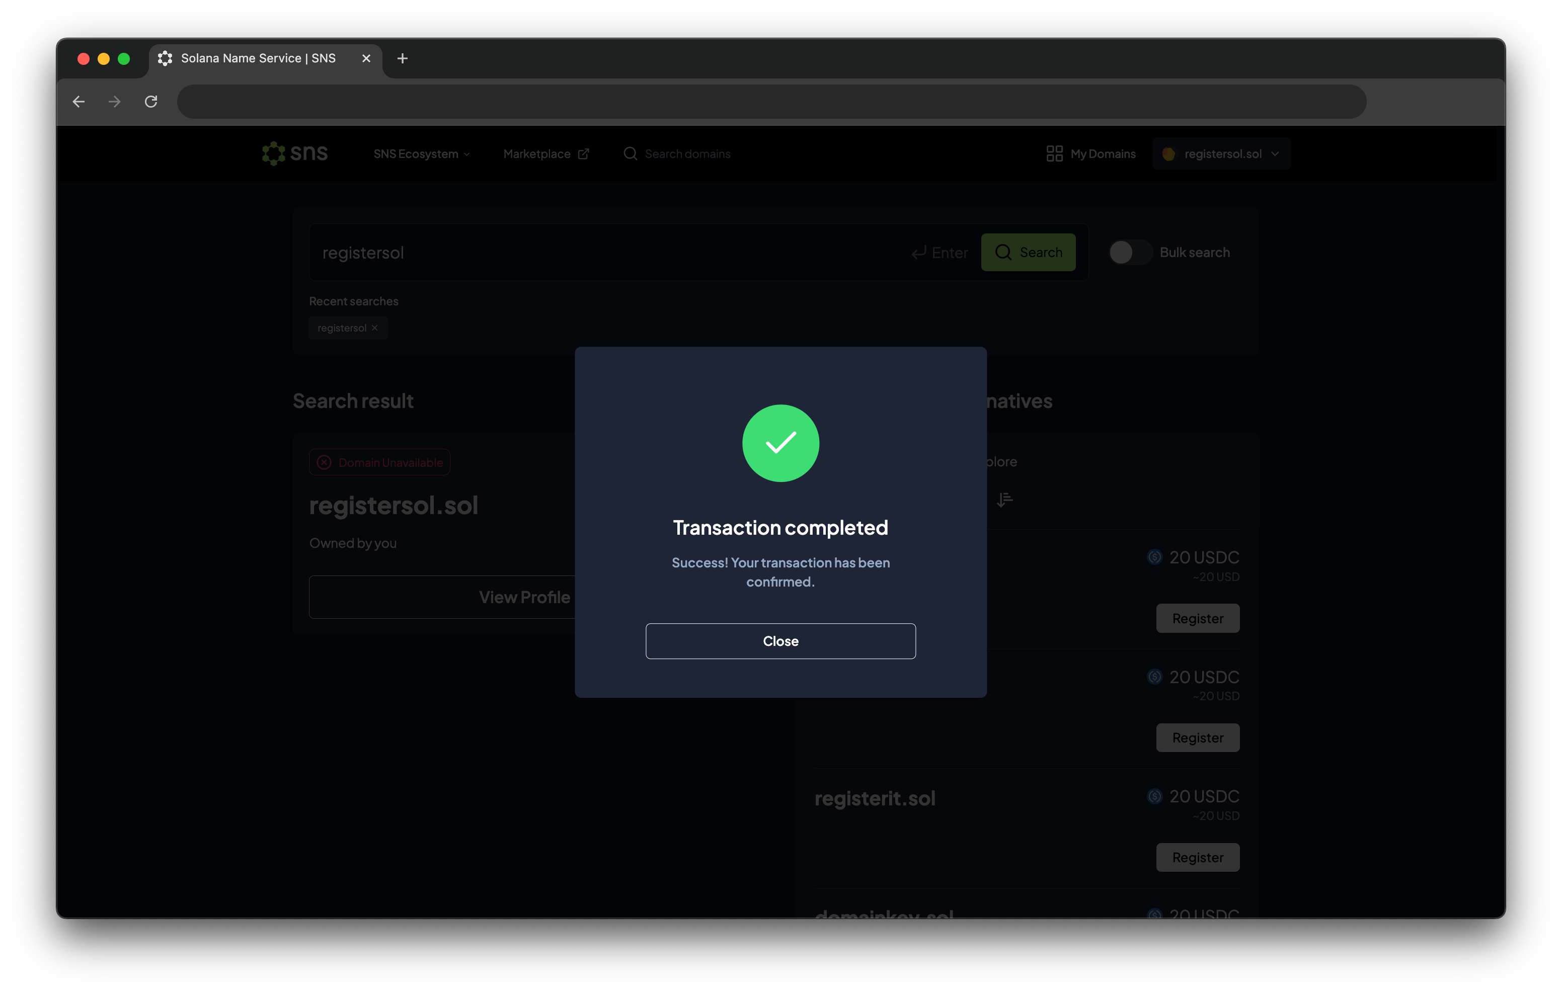The width and height of the screenshot is (1562, 993).
Task: Click the SNS logo icon
Action: pyautogui.click(x=273, y=154)
